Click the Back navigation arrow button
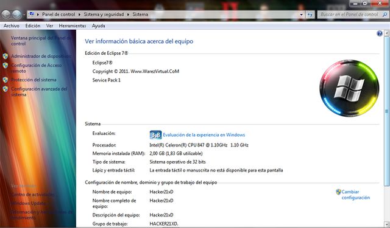390x228 pixels. pos(5,15)
